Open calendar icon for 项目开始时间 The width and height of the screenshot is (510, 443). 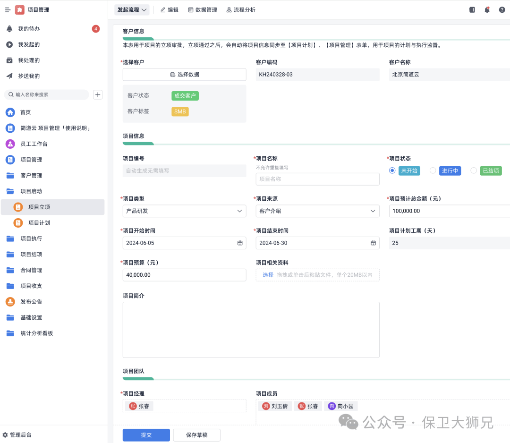[x=240, y=243]
